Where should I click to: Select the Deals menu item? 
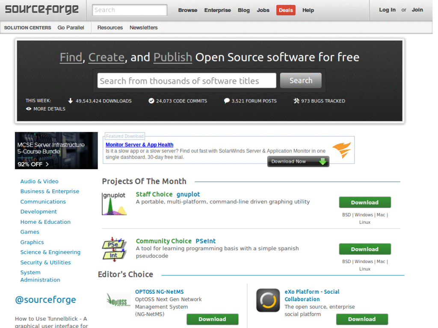pyautogui.click(x=285, y=10)
